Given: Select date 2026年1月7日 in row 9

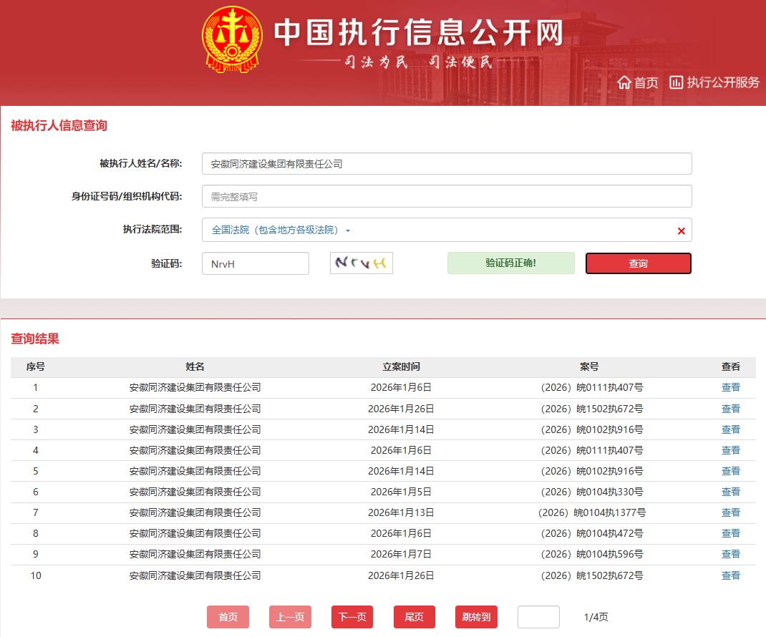Looking at the screenshot, I should [x=401, y=554].
